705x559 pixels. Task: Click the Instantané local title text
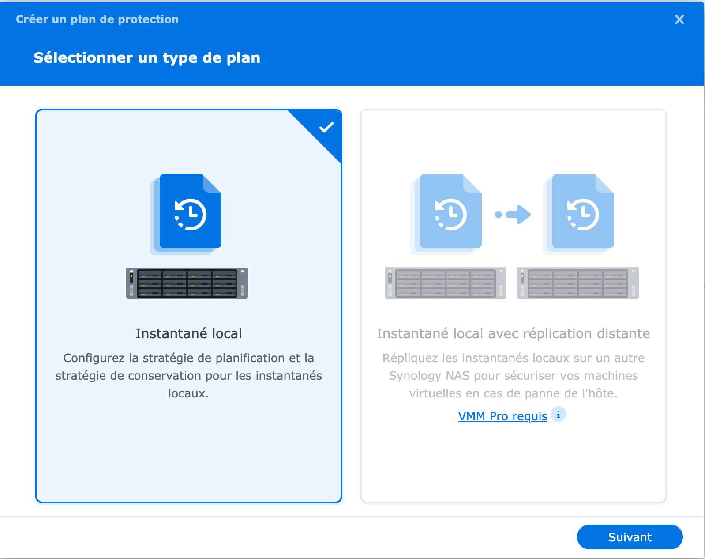point(189,333)
